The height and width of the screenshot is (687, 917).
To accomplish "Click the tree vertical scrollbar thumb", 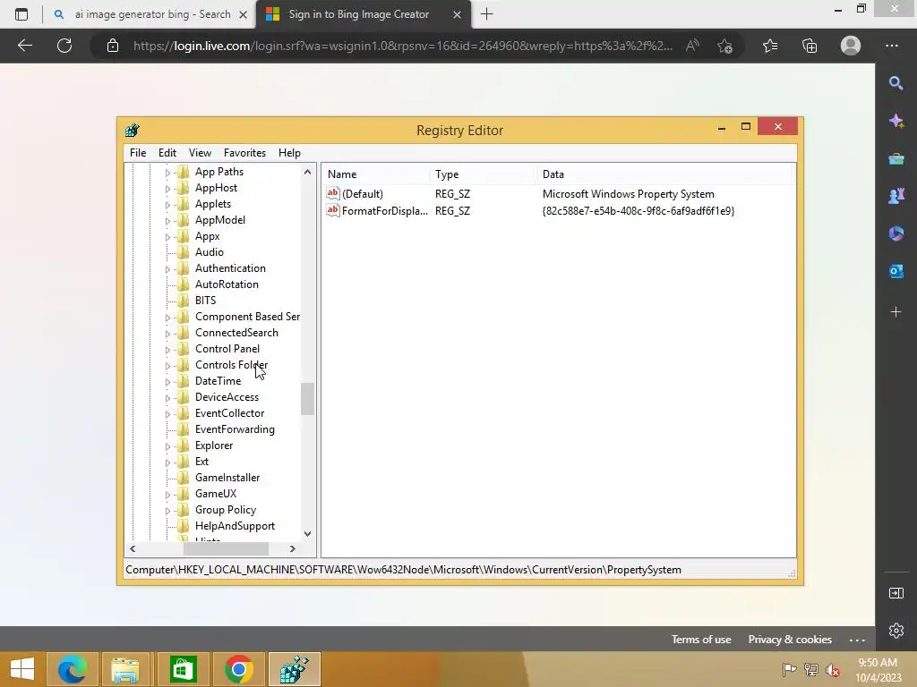I will click(308, 399).
